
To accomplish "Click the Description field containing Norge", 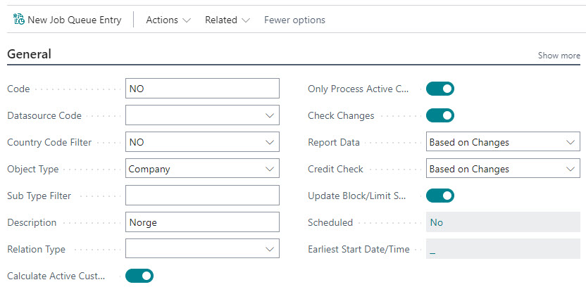I will (201, 222).
